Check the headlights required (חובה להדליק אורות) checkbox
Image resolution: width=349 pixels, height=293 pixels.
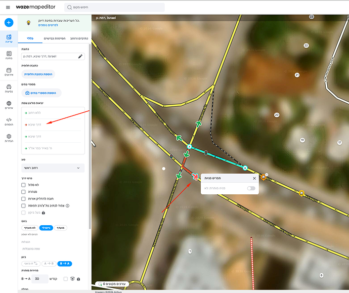pyautogui.click(x=23, y=198)
